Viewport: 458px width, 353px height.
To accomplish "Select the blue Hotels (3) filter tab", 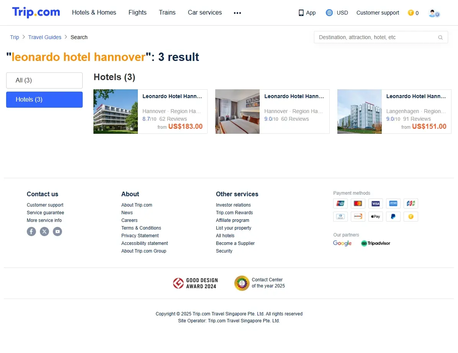I will click(44, 100).
